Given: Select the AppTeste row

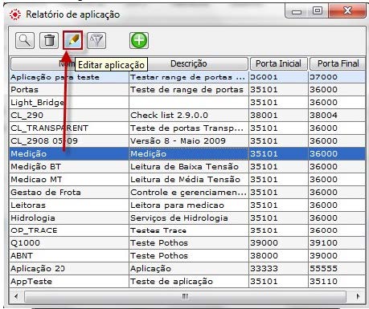Looking at the screenshot, I should coord(187,282).
